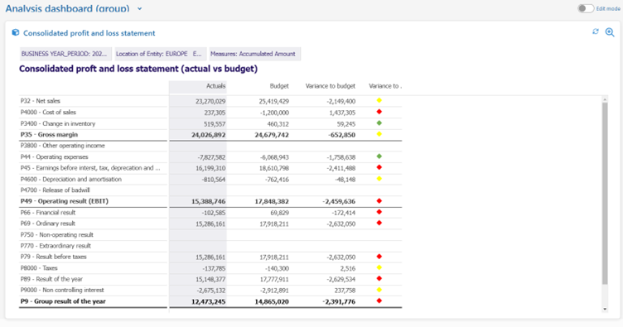Image resolution: width=623 pixels, height=327 pixels.
Task: Click the red indicator in the P45 Earnings row
Action: point(379,167)
